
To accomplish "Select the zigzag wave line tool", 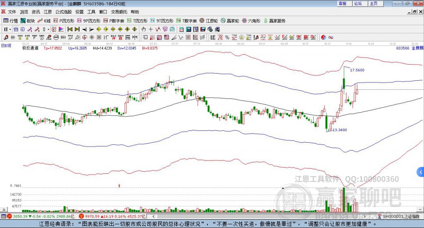I will coord(181,37).
